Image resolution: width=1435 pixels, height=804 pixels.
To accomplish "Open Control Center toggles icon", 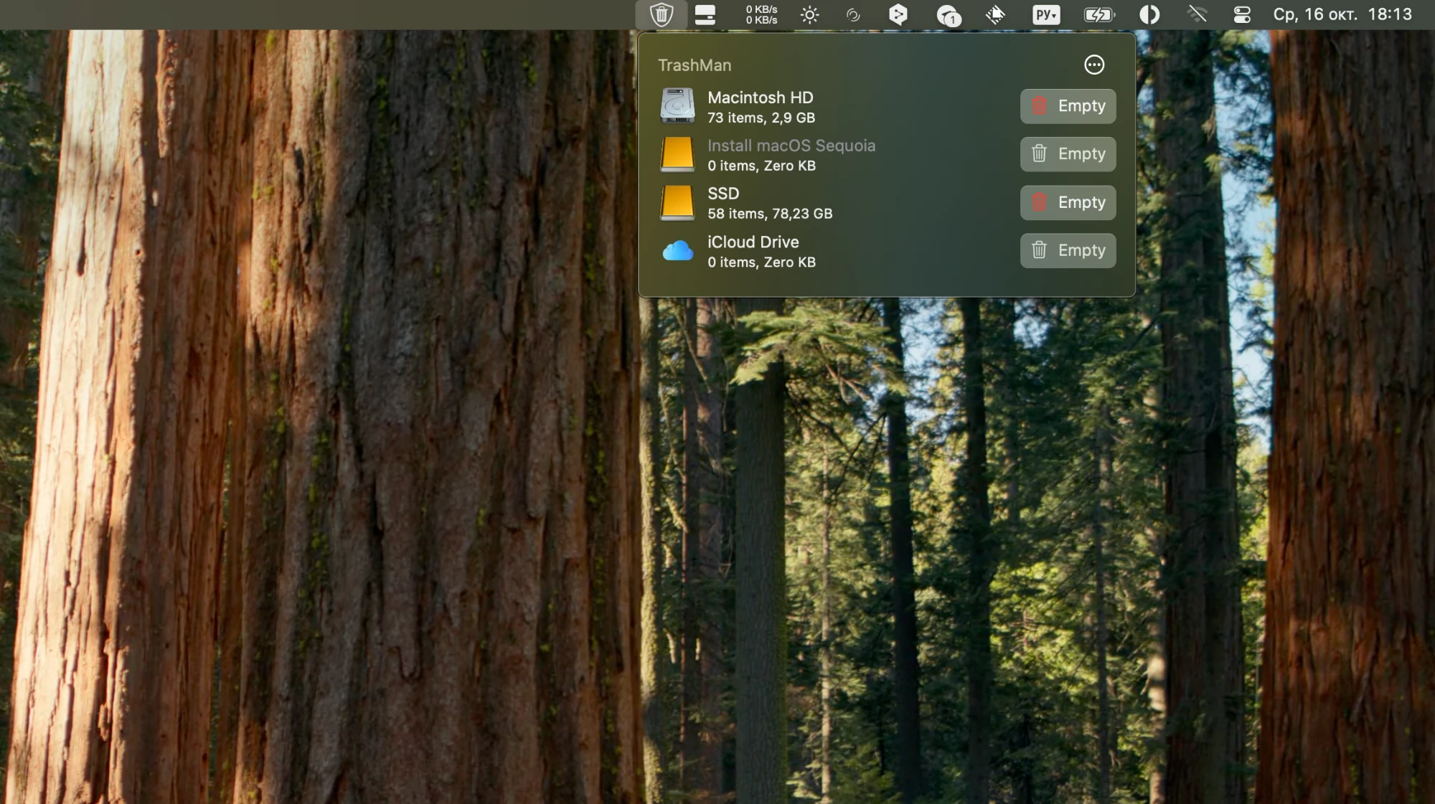I will click(1242, 14).
